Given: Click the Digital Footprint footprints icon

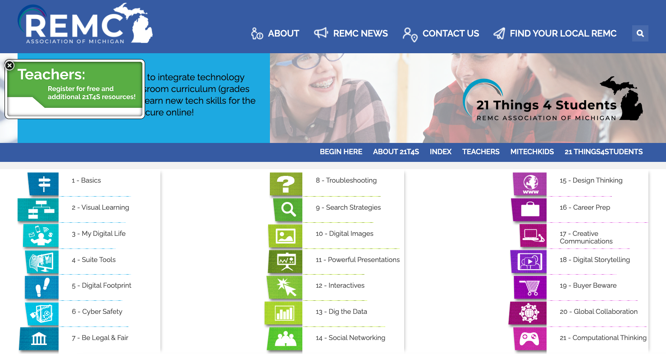Looking at the screenshot, I should pyautogui.click(x=42, y=287).
